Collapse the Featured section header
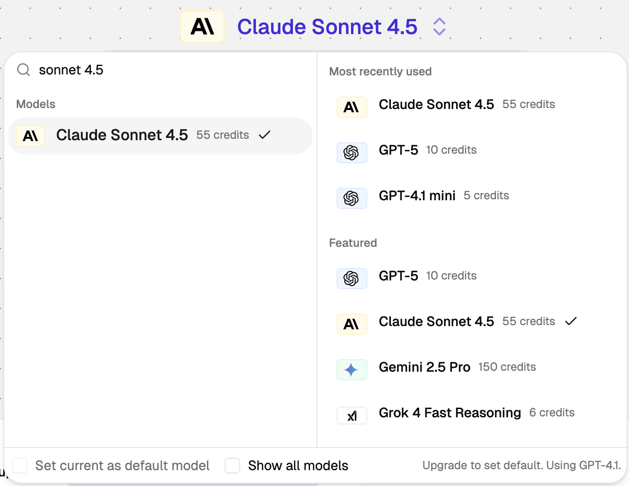Screen dimensions: 629x486 [x=353, y=243]
